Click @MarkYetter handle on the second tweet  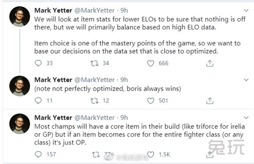click(x=94, y=80)
